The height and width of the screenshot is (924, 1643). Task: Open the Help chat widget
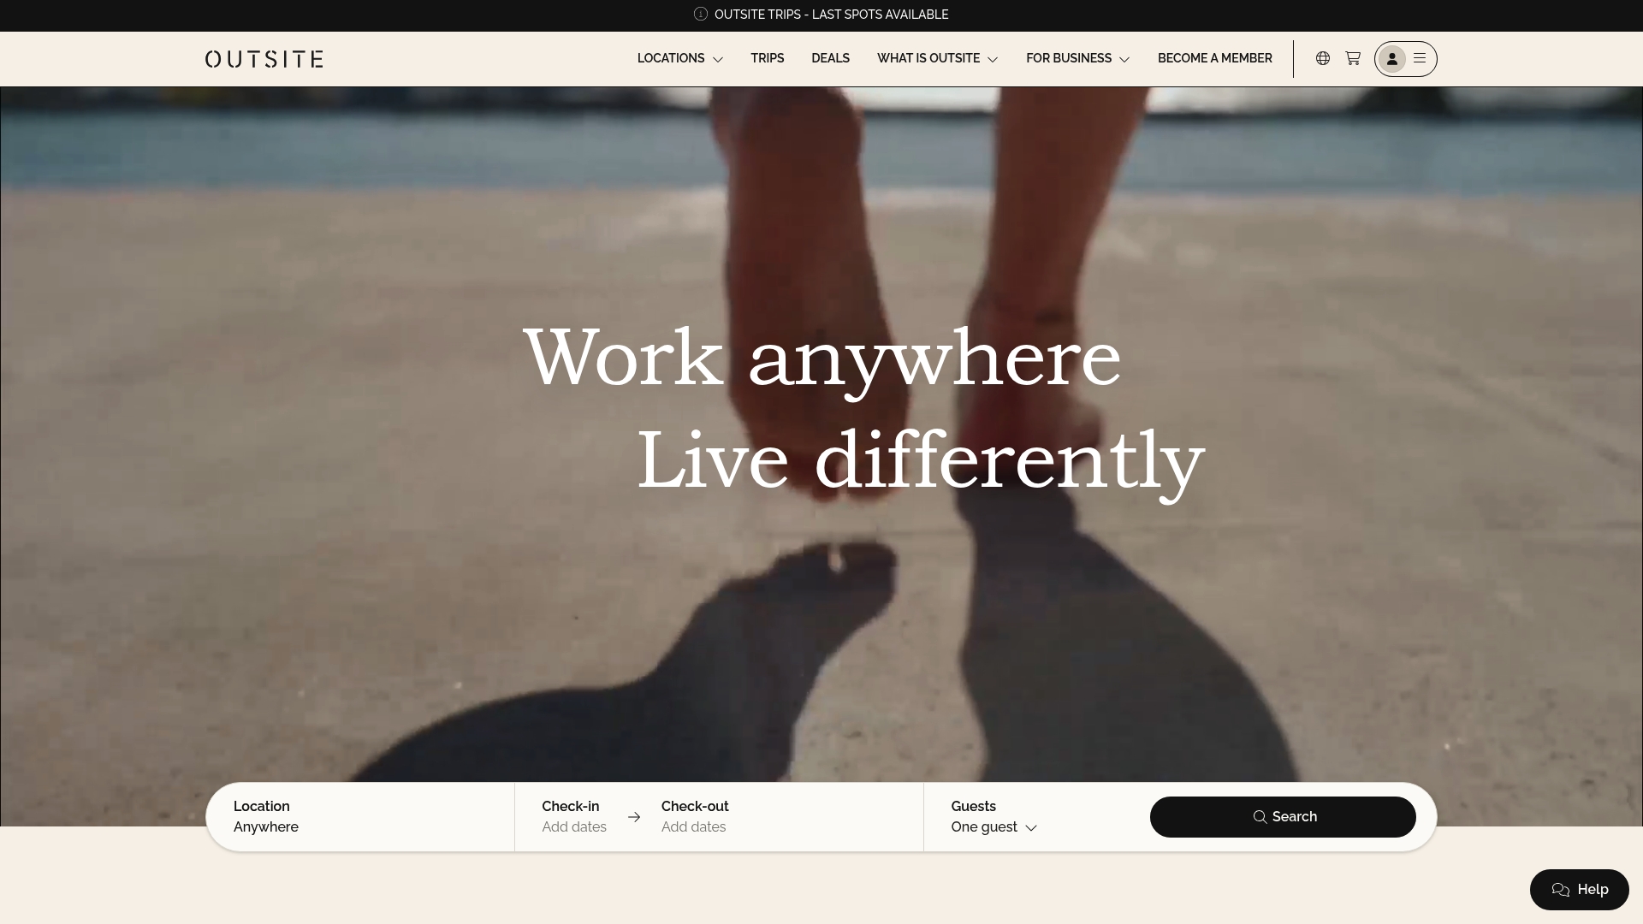point(1580,890)
